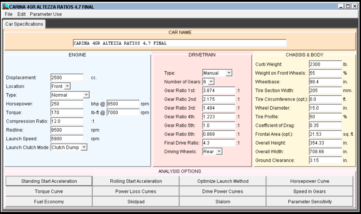Click the Ground Clearance field
Screen dimensions: 361x214
(325, 160)
